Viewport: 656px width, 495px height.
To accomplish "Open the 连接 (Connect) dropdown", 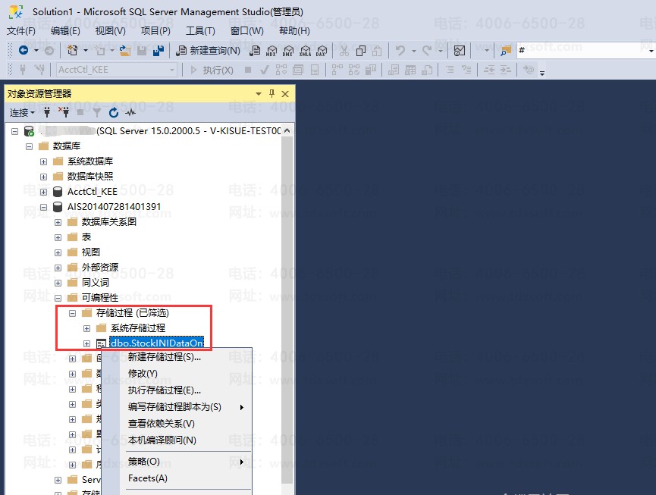I will coord(22,112).
